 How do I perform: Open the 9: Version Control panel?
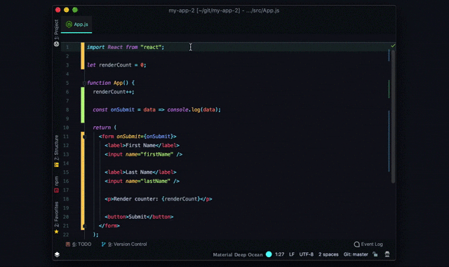[x=124, y=244]
